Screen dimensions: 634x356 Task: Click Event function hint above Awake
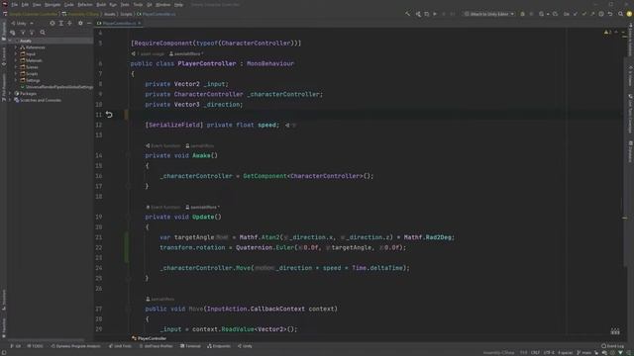coord(162,145)
